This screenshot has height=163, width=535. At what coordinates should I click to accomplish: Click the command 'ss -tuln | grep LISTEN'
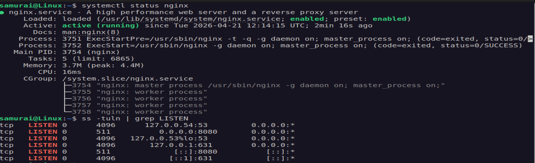tap(135, 118)
